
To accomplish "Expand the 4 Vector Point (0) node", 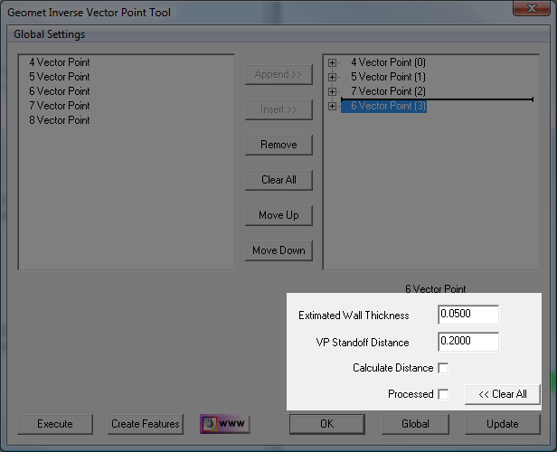I will 332,63.
